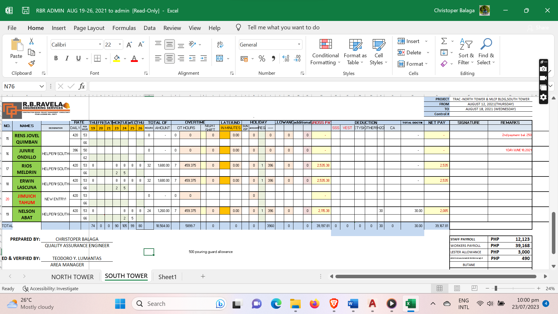Open Cell Styles gallery

379,52
